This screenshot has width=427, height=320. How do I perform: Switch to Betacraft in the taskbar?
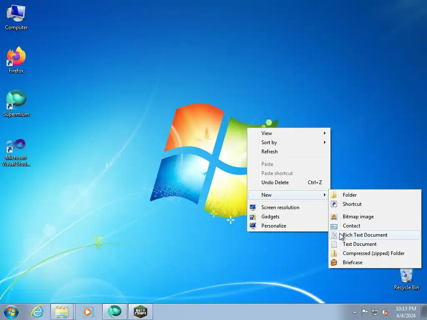[141, 312]
